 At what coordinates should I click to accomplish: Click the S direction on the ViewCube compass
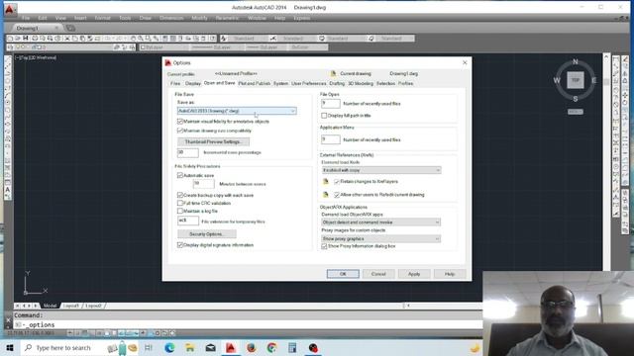[x=576, y=99]
